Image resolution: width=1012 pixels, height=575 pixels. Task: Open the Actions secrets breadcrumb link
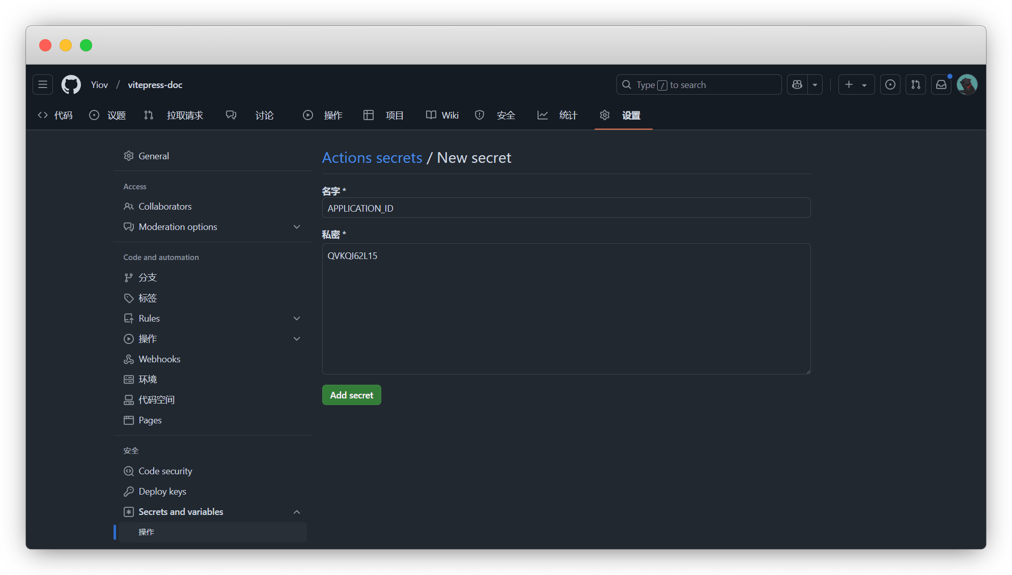[372, 158]
